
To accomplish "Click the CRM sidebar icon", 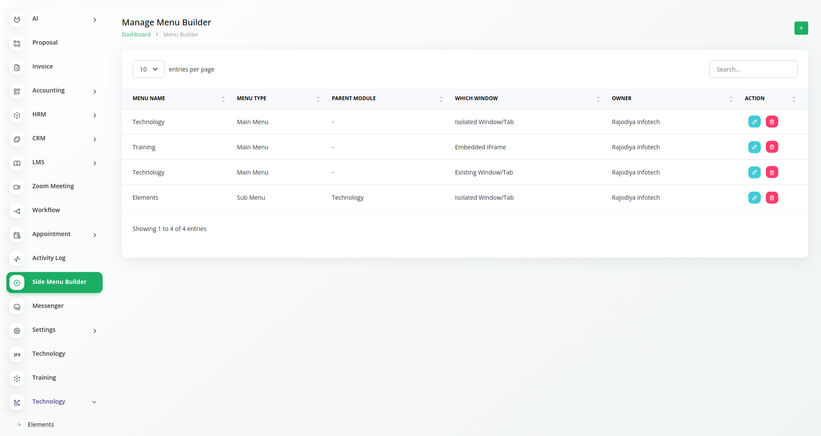I will [x=17, y=139].
